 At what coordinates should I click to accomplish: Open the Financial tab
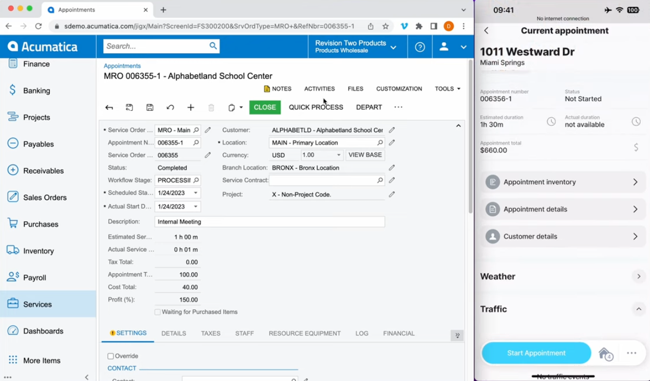coord(399,333)
